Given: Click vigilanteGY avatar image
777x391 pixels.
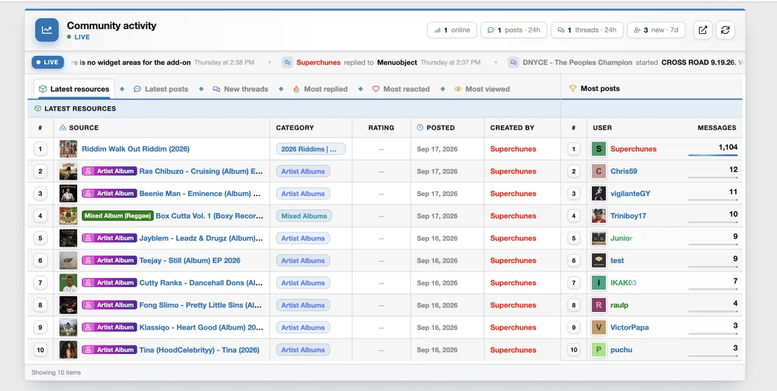Looking at the screenshot, I should coord(599,194).
